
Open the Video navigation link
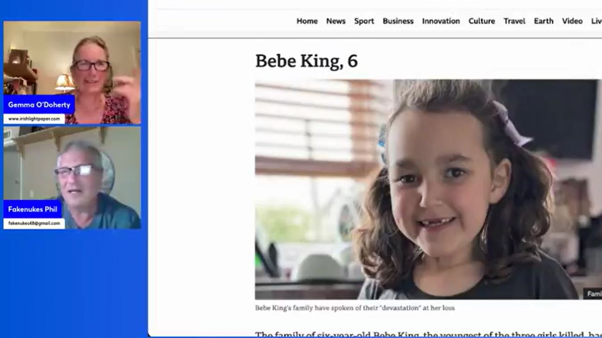572,21
